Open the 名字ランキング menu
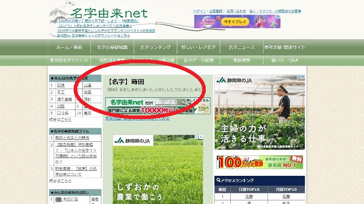 pyautogui.click(x=156, y=47)
